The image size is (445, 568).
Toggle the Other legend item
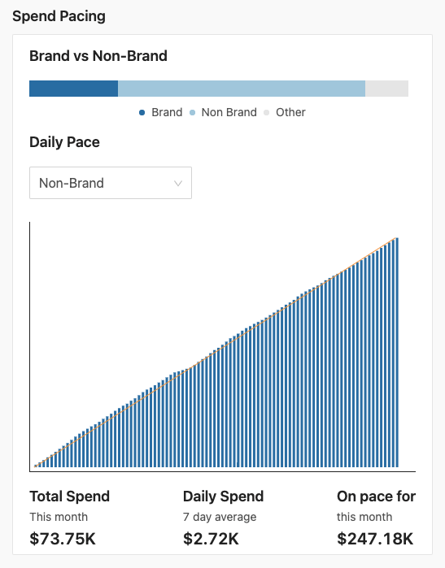coord(285,112)
